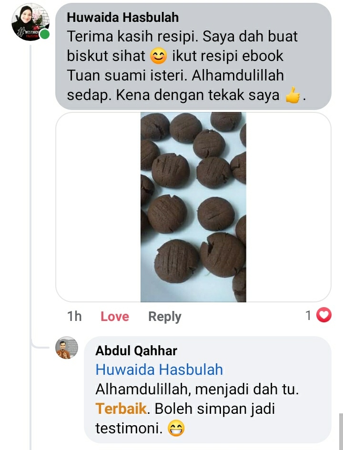
Task: View the reaction count of 1
Action: pyautogui.click(x=309, y=315)
